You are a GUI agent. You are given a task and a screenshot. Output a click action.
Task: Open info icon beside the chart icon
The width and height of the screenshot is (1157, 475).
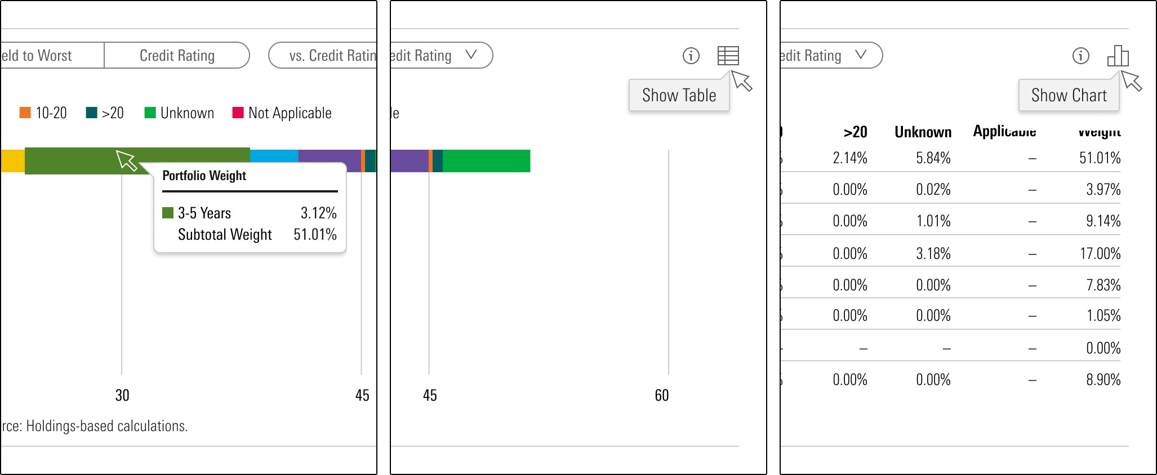[1080, 56]
